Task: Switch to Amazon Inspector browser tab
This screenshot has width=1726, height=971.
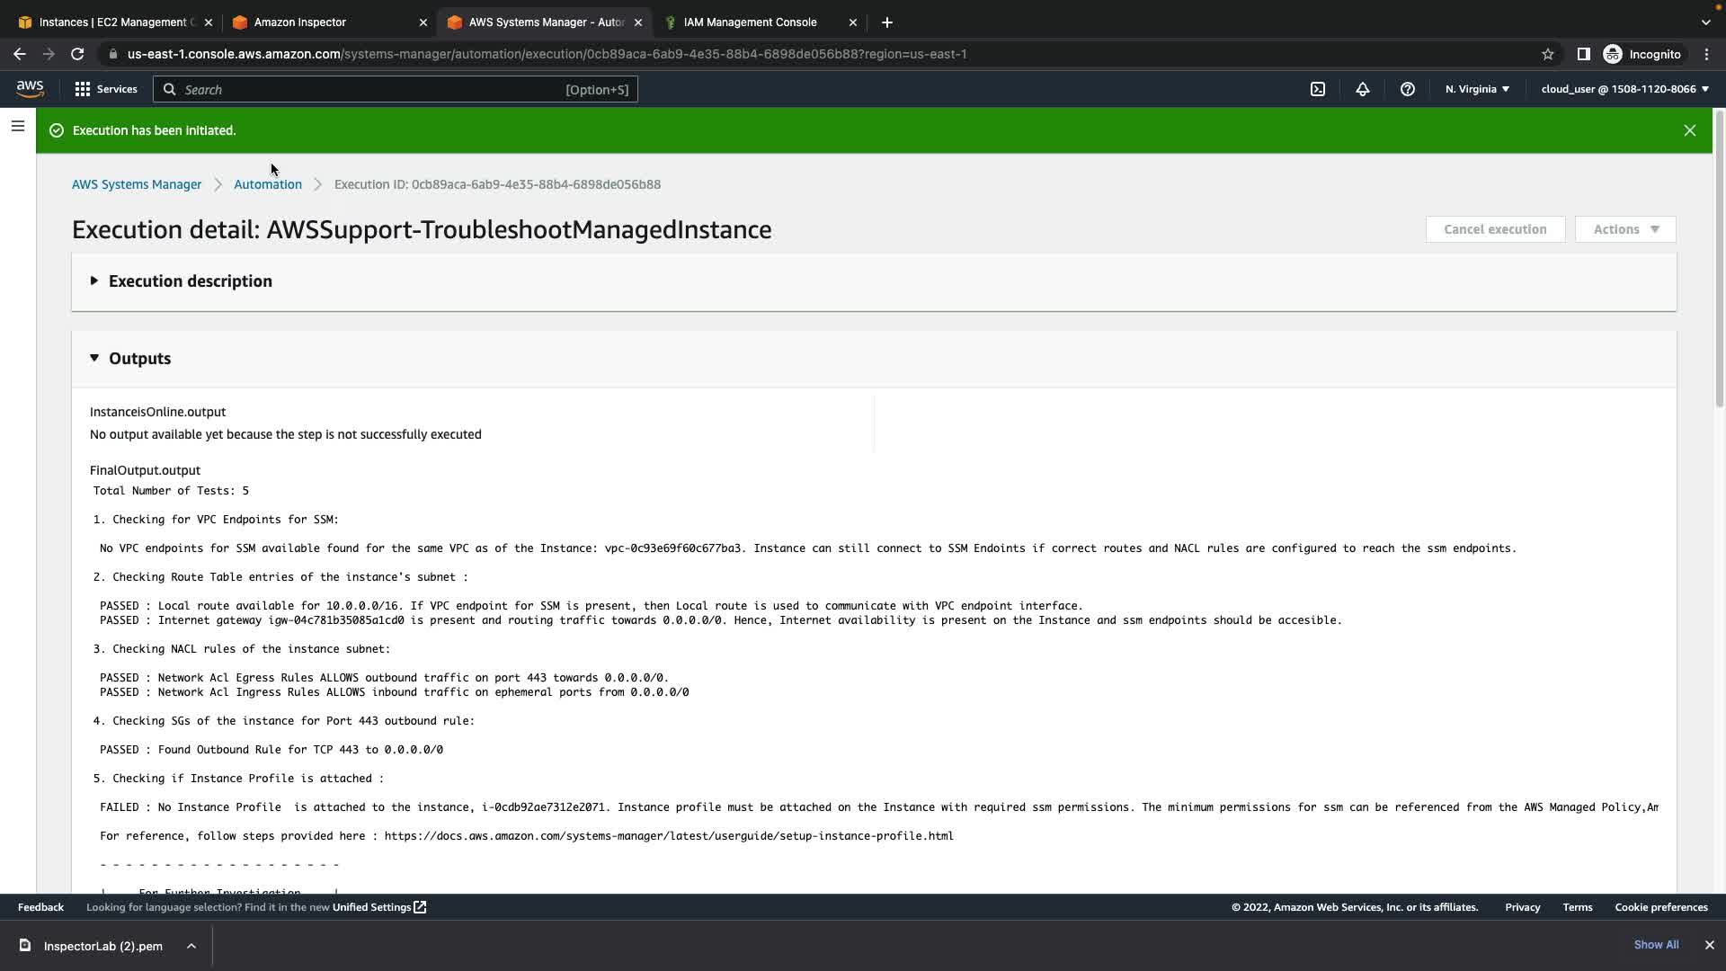Action: coord(299,22)
